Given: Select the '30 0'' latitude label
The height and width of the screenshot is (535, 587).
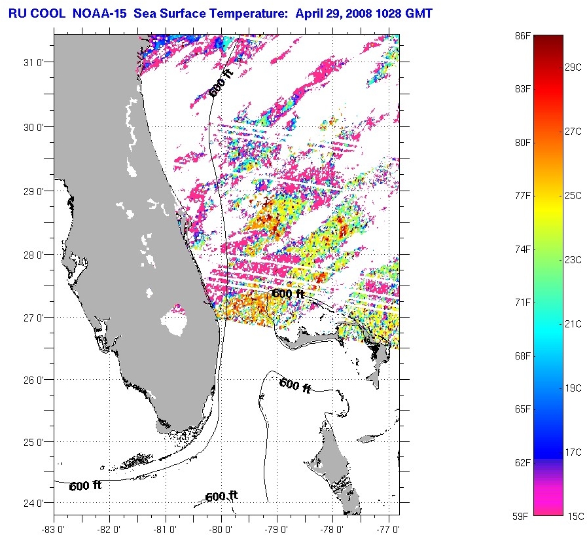Looking at the screenshot, I should 33,128.
